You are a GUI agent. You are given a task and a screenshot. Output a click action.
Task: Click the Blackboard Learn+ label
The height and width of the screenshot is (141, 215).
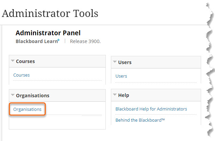coord(38,41)
